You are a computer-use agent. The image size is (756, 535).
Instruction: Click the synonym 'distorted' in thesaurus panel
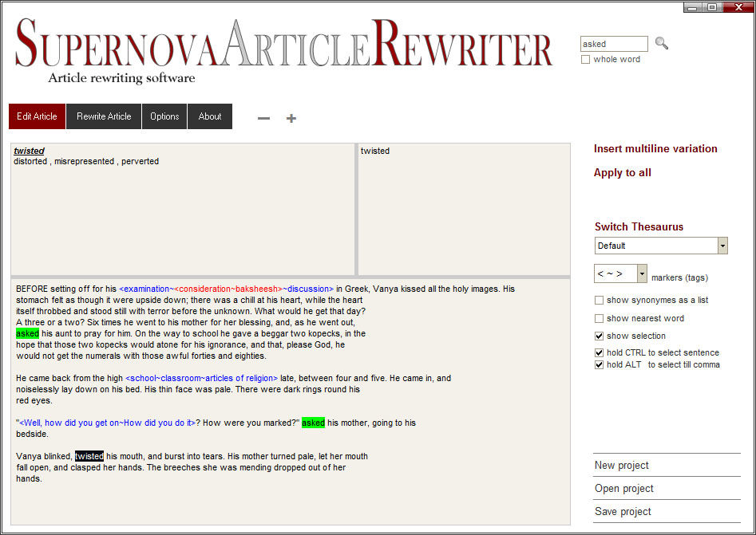pyautogui.click(x=30, y=161)
